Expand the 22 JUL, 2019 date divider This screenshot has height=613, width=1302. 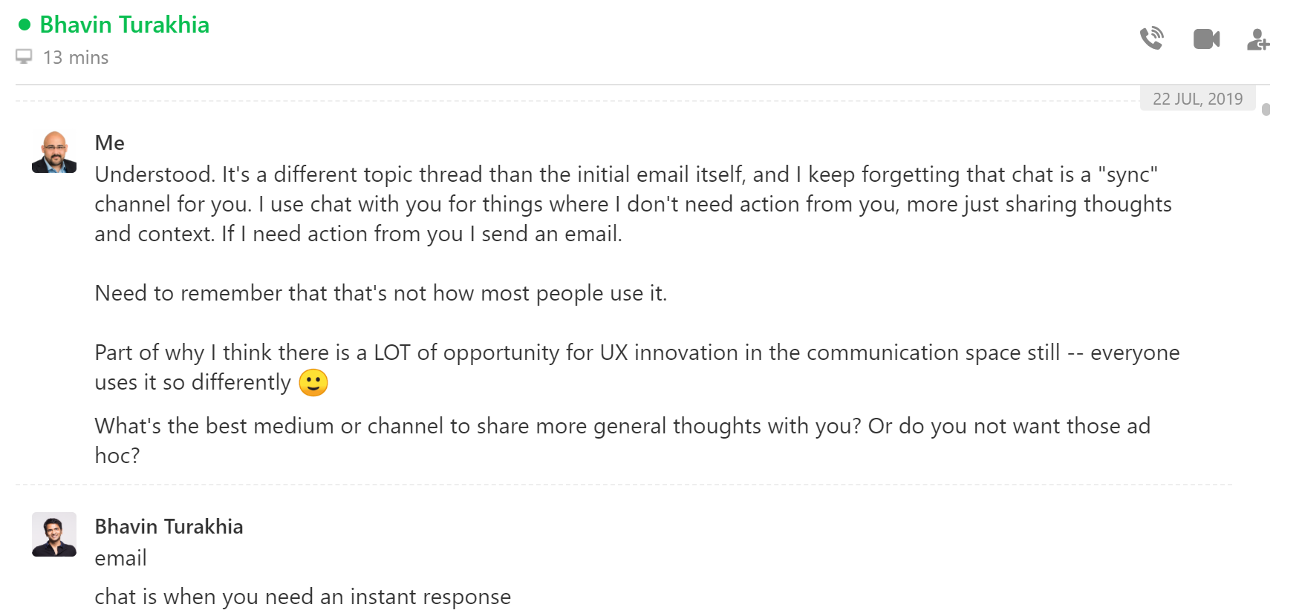[1198, 97]
